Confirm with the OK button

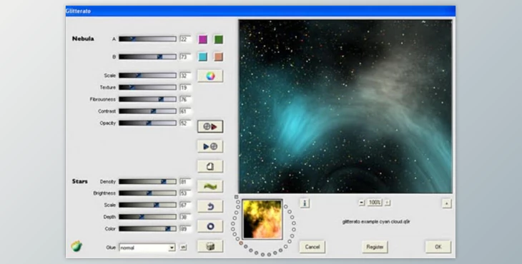pos(438,247)
